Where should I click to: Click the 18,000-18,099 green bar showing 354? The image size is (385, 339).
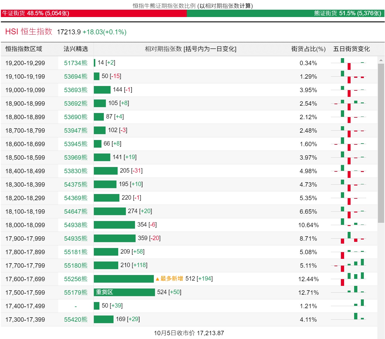point(114,225)
